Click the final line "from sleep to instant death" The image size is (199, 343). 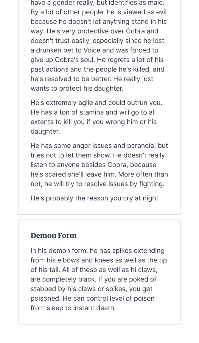[x=72, y=308]
